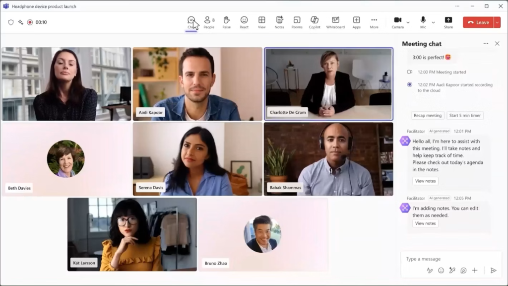The image size is (508, 286).
Task: Click the Aadi Kapoor started recording entry
Action: click(455, 87)
